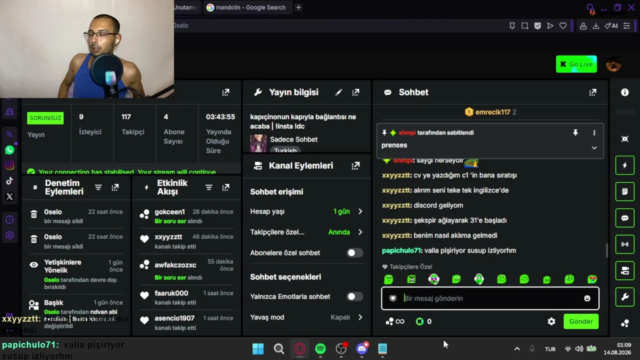Open the pinned message three-dot menu
This screenshot has height=360, width=640.
pos(594,132)
